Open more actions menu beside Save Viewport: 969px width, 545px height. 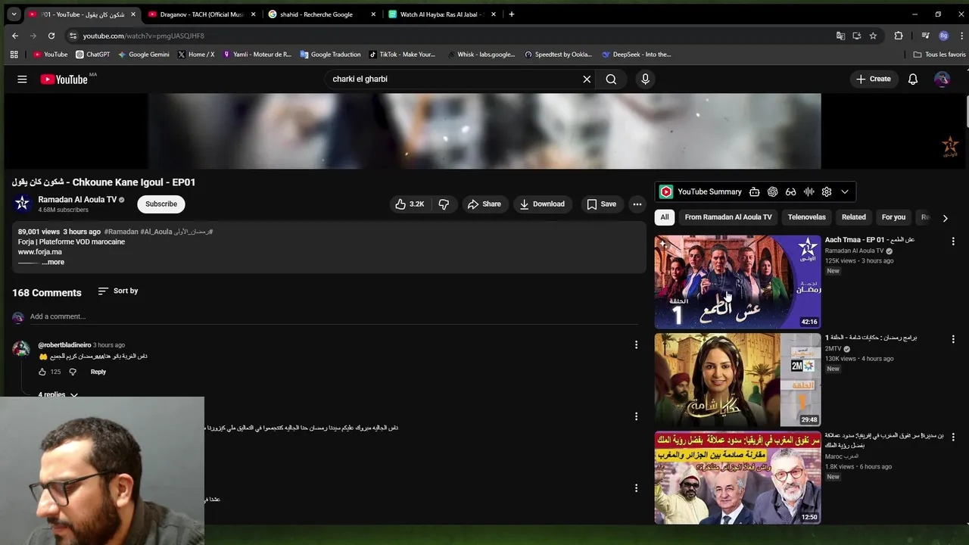tap(637, 204)
